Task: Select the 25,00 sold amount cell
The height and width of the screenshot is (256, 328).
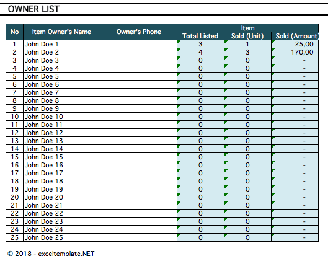Action: click(x=295, y=44)
